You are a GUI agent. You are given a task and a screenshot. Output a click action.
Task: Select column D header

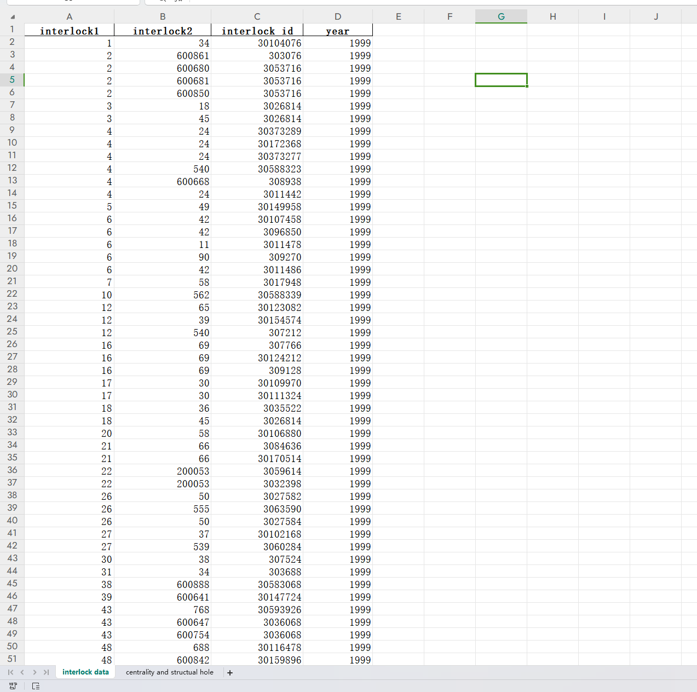click(338, 16)
